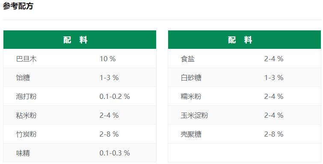323x164 pixels.
Task: Click the 参考配方 heading
Action: (18, 6)
